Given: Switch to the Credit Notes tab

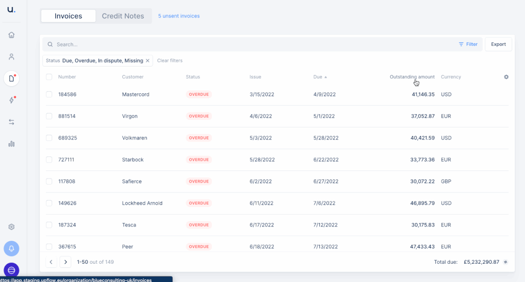Looking at the screenshot, I should [x=123, y=16].
